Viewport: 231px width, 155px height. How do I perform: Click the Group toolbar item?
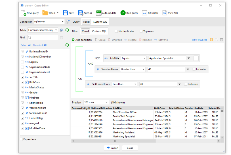tap(100, 40)
